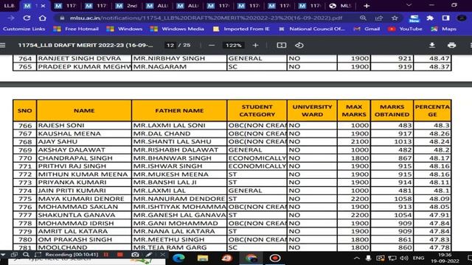Open a new browser tab
The height and width of the screenshot is (265, 472).
(x=367, y=6)
